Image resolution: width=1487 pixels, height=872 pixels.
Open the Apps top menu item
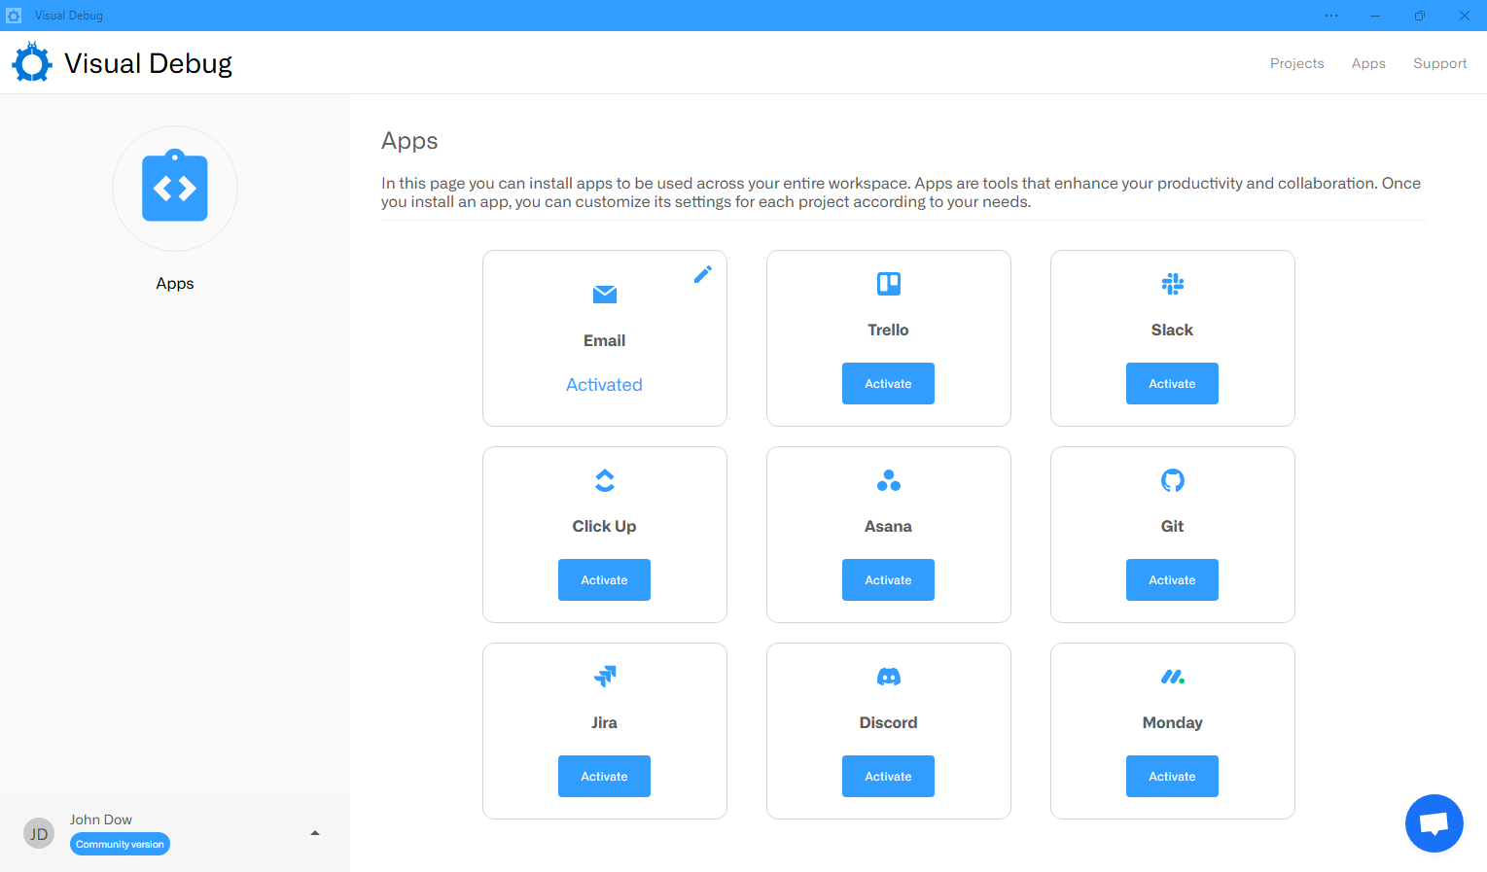tap(1368, 63)
